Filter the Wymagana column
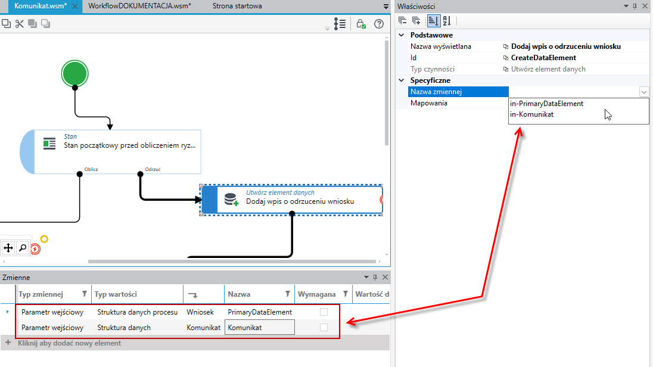653x367 pixels. [x=345, y=294]
